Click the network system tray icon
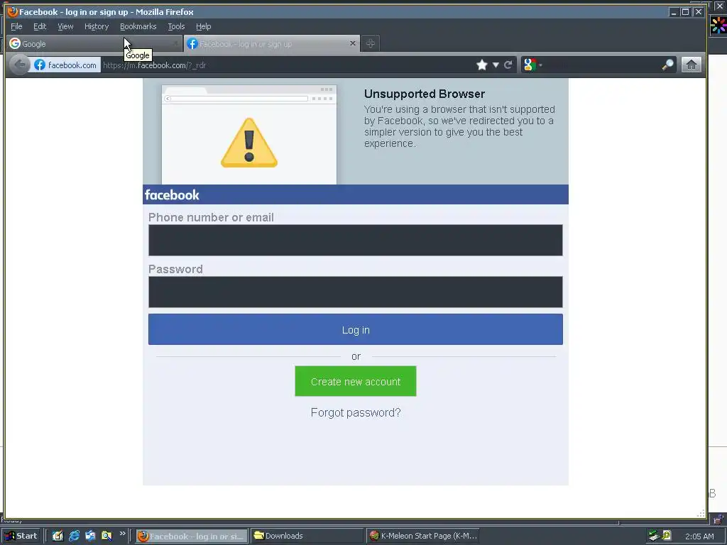727x545 pixels. click(x=654, y=536)
